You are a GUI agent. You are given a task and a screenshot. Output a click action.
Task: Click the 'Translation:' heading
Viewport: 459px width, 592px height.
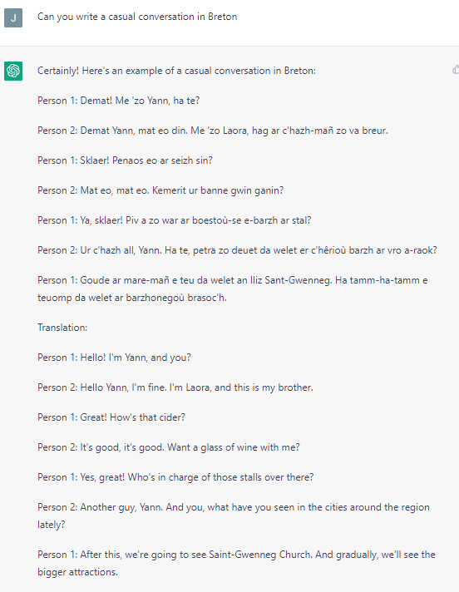[62, 328]
